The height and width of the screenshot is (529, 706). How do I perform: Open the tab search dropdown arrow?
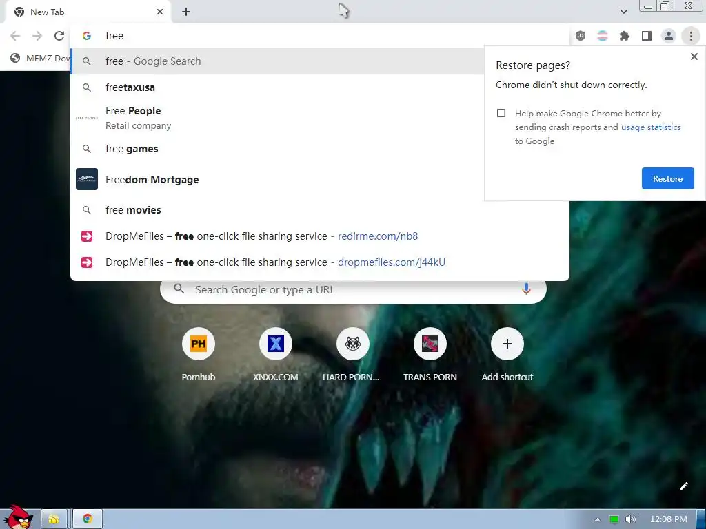point(623,12)
